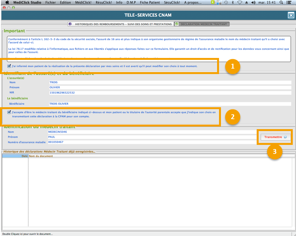Click the Bluetooth menu bar icon
Screen dimensions: 296x236
click(x=233, y=2)
